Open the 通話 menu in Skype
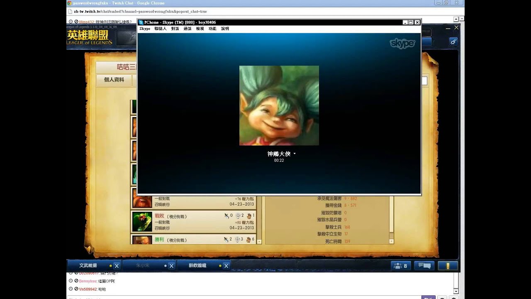The image size is (531, 299). [x=188, y=29]
